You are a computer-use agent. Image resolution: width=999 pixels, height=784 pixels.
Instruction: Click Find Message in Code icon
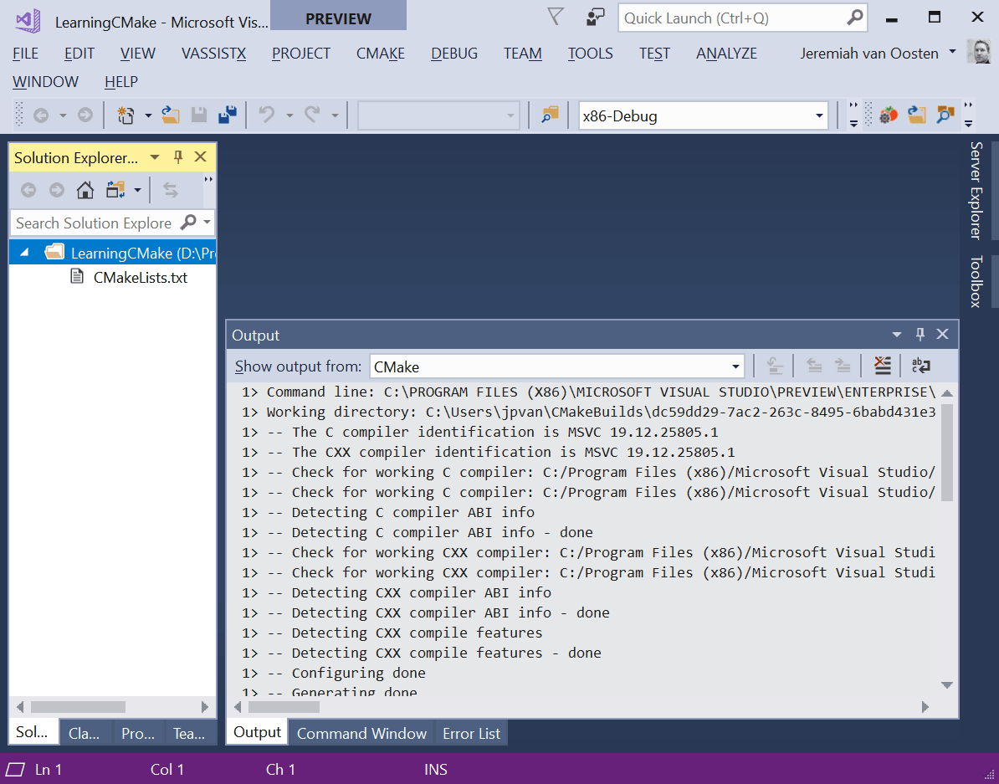pos(775,366)
